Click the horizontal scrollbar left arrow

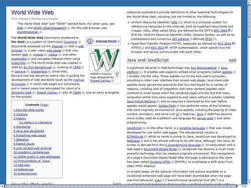tap(2, 186)
